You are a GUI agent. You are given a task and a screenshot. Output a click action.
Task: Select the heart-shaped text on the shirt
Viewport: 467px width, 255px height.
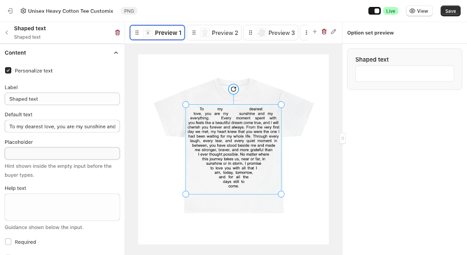tap(233, 148)
